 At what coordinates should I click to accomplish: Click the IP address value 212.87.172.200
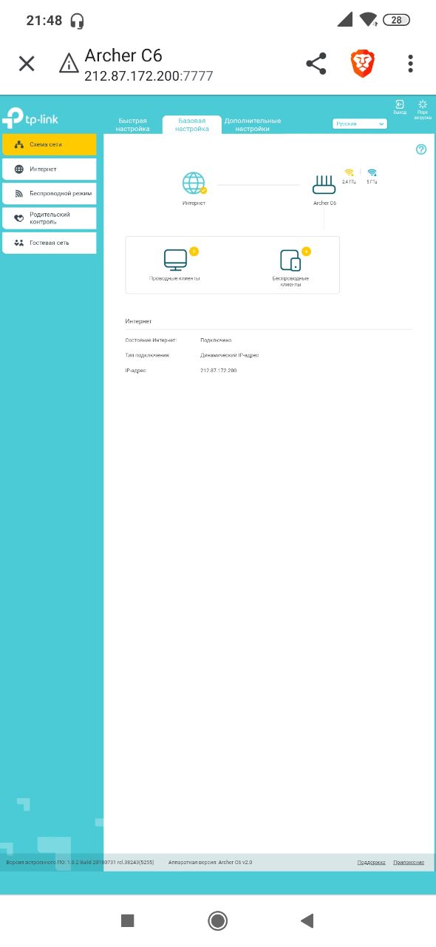tap(219, 370)
